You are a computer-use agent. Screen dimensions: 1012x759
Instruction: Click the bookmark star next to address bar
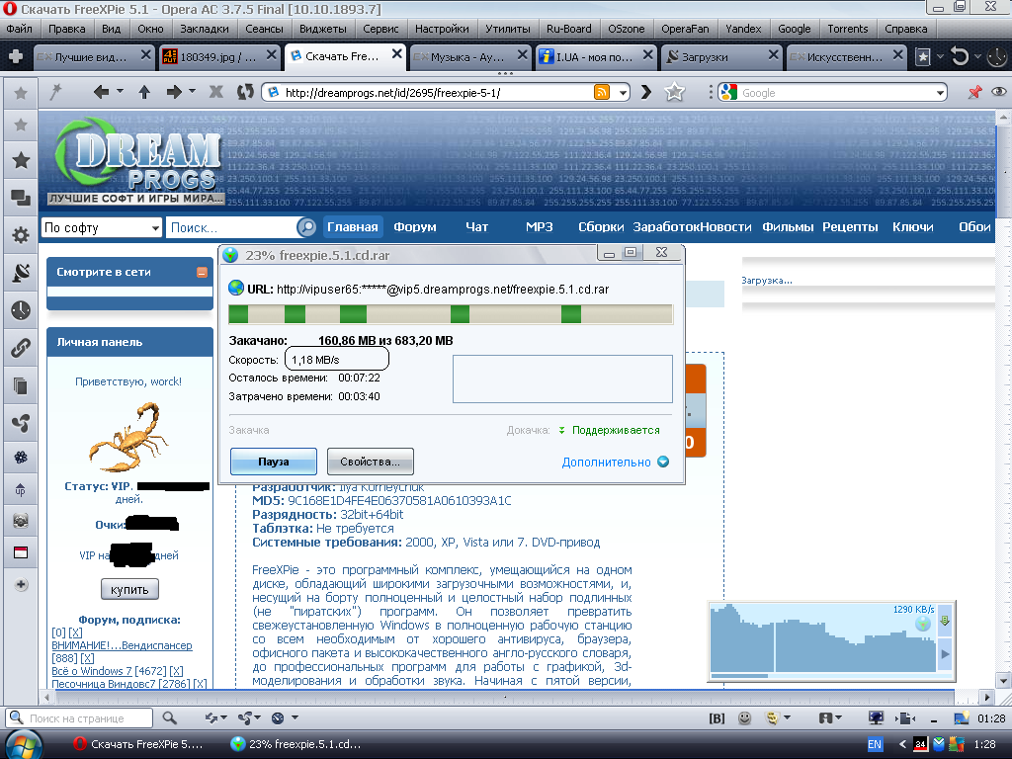point(675,92)
